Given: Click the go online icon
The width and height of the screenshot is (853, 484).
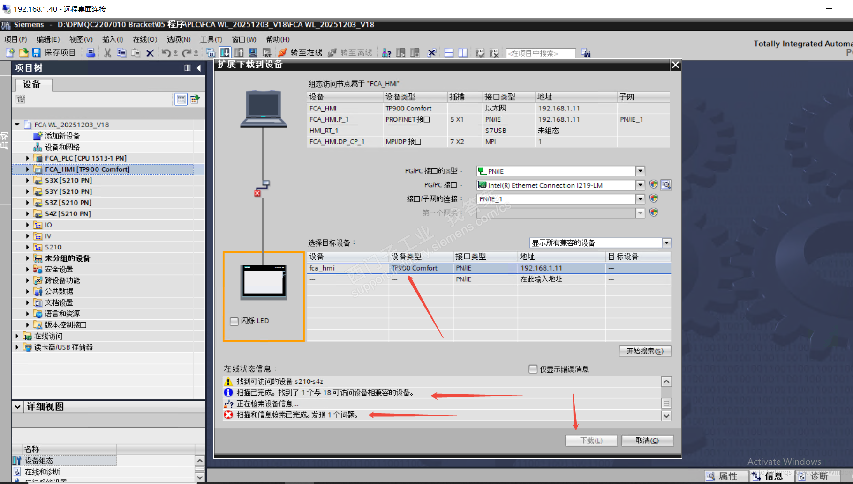Looking at the screenshot, I should pyautogui.click(x=282, y=53).
